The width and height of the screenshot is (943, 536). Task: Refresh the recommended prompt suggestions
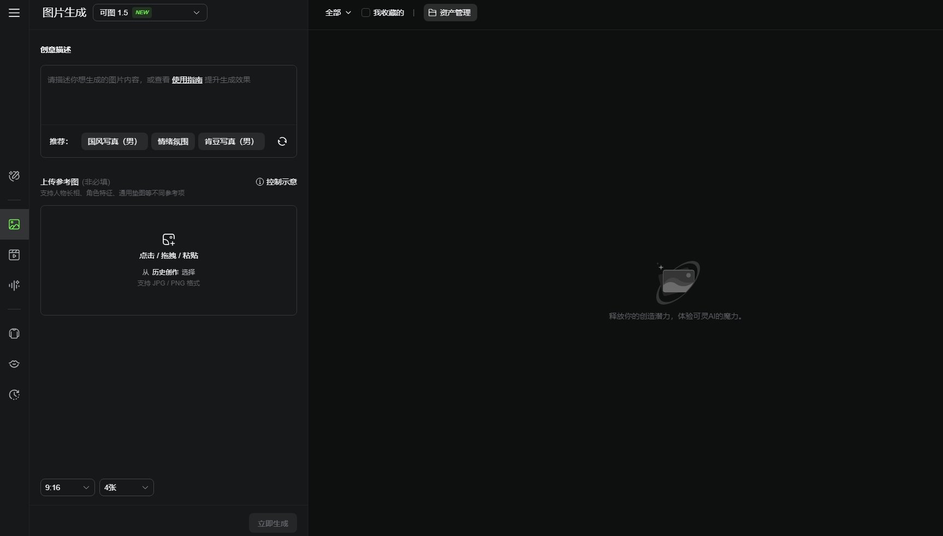pos(282,141)
